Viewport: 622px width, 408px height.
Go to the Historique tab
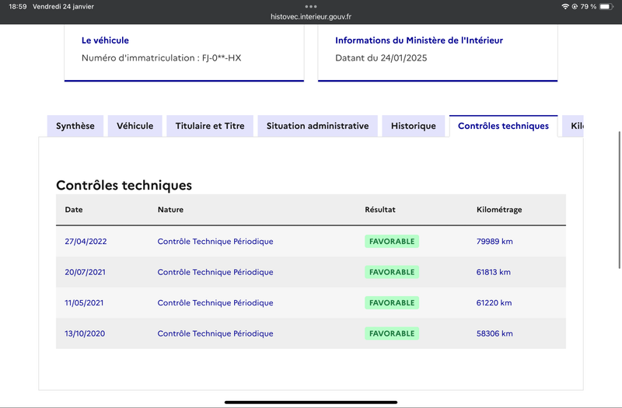[414, 126]
